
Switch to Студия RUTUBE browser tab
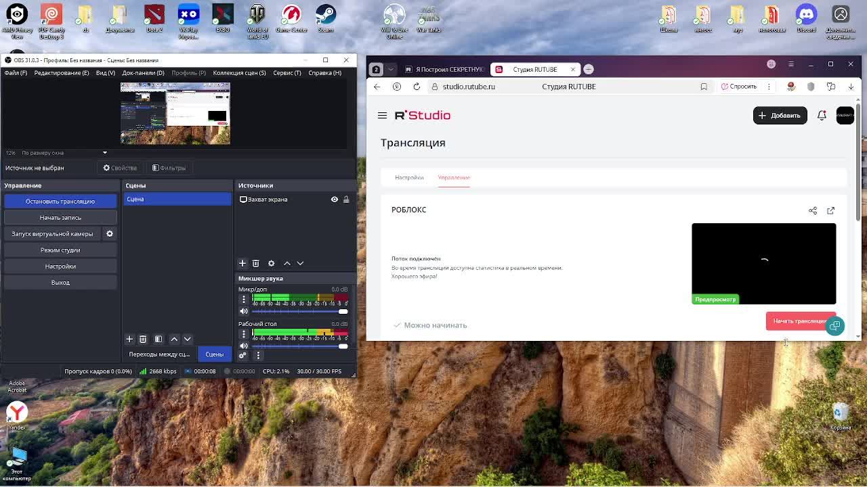[x=536, y=70]
